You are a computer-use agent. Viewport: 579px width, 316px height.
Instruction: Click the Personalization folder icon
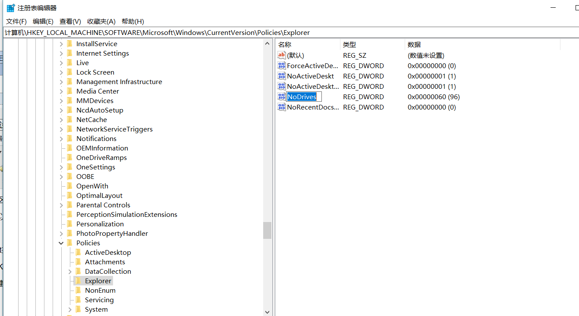[69, 224]
